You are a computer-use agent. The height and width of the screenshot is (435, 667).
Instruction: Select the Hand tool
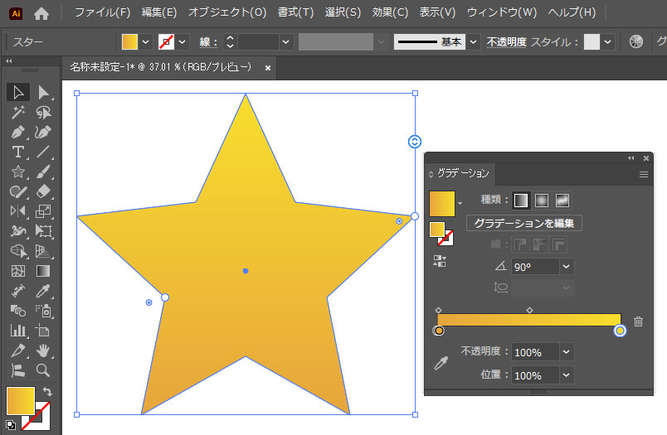pos(44,350)
